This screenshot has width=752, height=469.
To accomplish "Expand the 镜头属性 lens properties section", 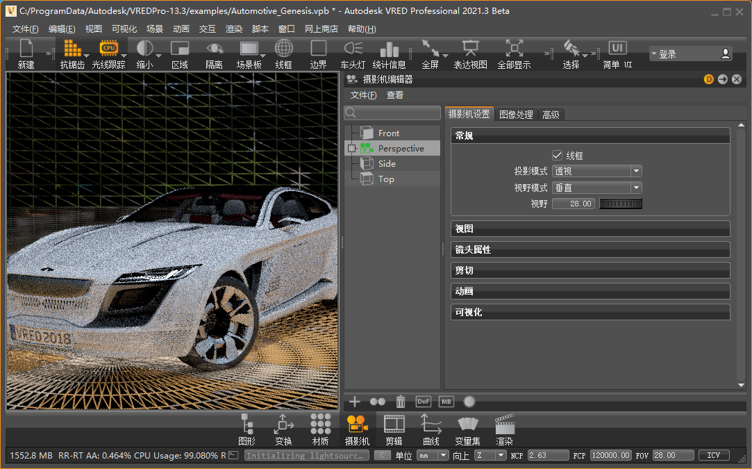I will tap(590, 249).
